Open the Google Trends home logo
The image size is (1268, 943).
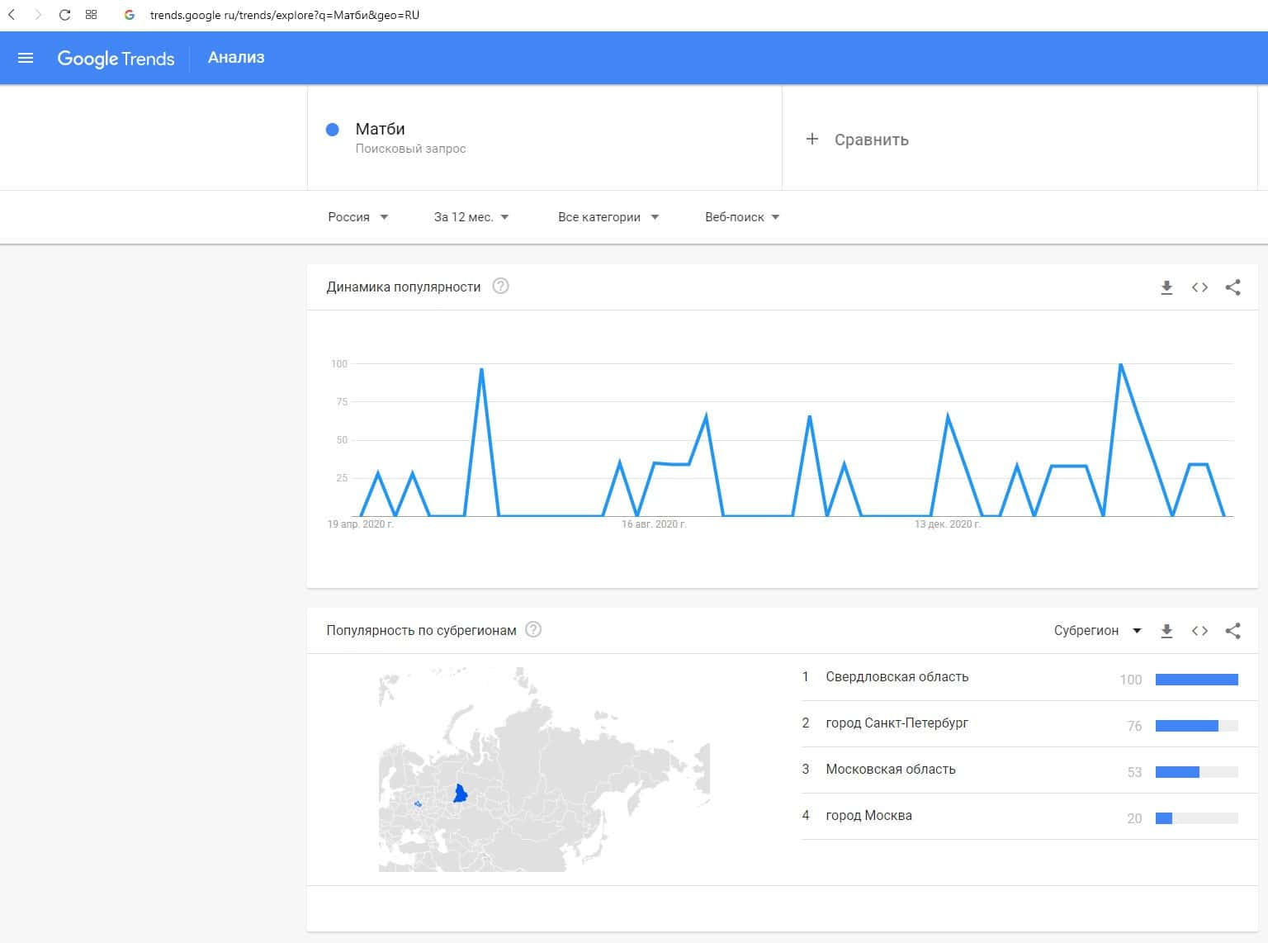click(x=116, y=58)
